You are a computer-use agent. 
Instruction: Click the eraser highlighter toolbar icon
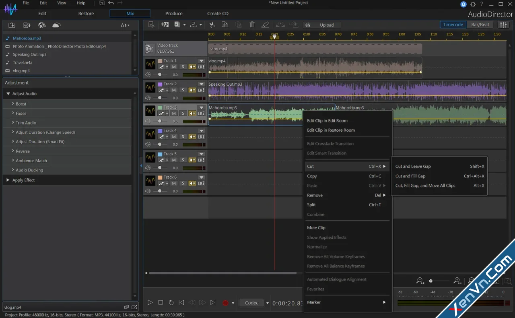265,25
